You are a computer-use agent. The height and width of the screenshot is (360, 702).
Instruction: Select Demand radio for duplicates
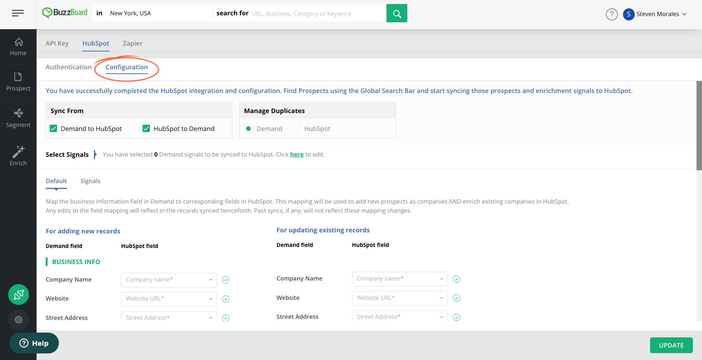(x=249, y=128)
